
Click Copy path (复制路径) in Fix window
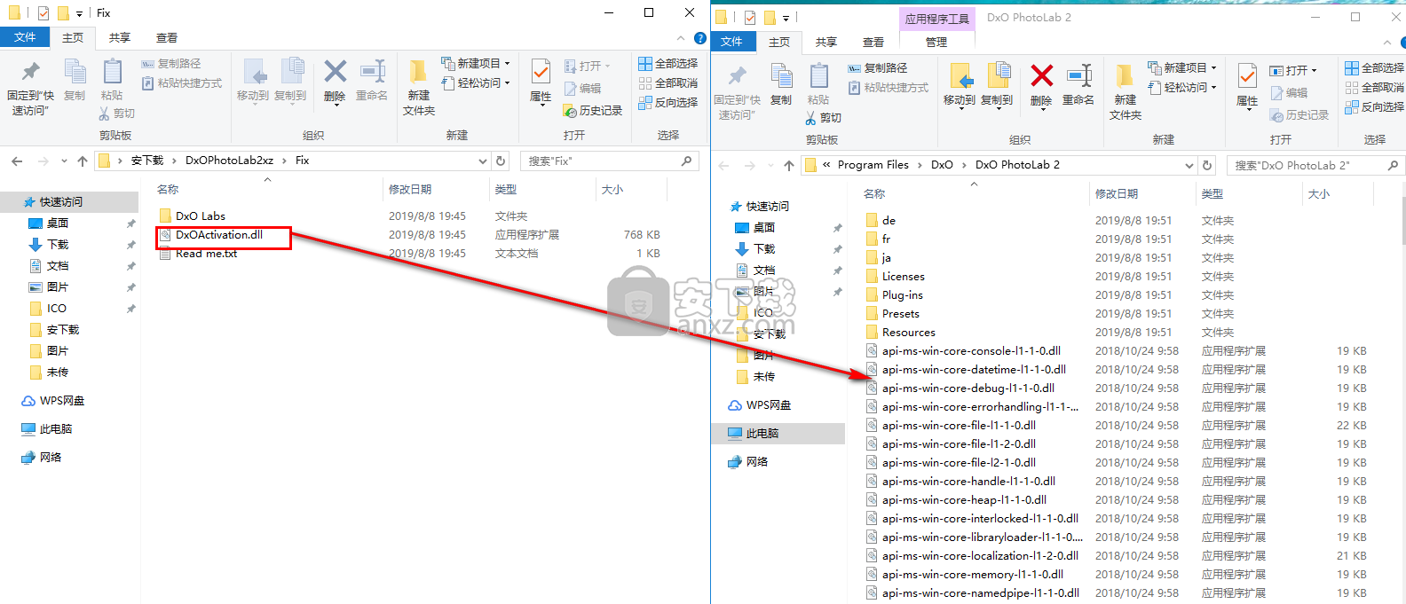pos(171,64)
